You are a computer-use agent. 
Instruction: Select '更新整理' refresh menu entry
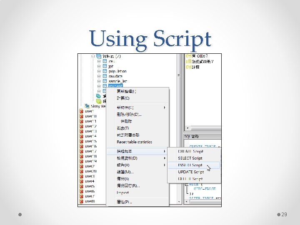(137, 91)
